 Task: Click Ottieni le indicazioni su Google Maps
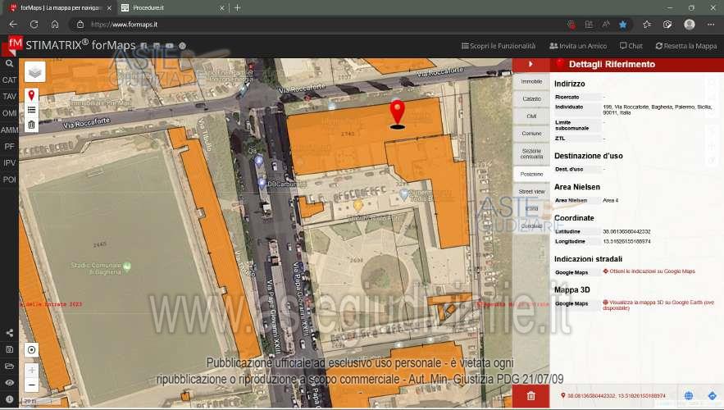point(650,271)
